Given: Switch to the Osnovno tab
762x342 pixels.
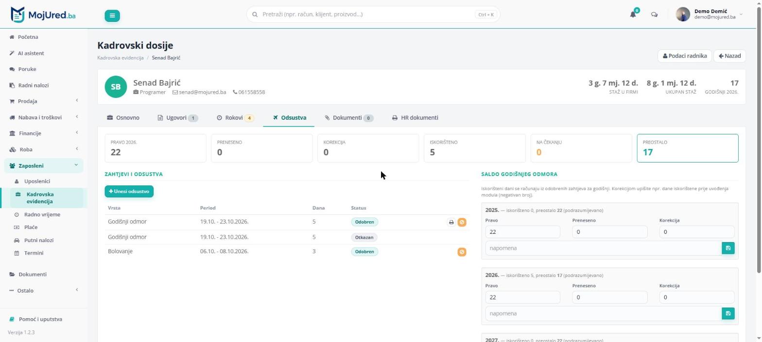Looking at the screenshot, I should [x=123, y=118].
